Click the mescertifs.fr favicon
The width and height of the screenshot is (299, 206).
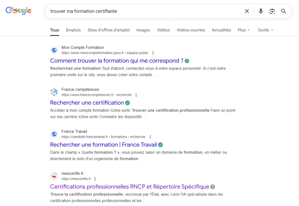[54, 176]
